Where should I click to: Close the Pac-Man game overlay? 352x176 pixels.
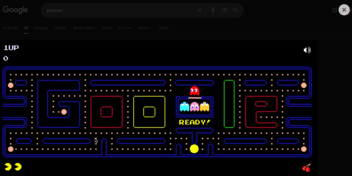pos(344,10)
